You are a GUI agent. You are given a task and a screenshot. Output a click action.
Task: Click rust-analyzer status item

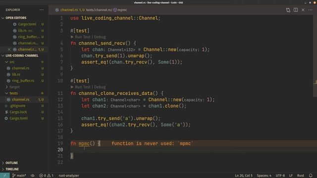click(x=69, y=176)
